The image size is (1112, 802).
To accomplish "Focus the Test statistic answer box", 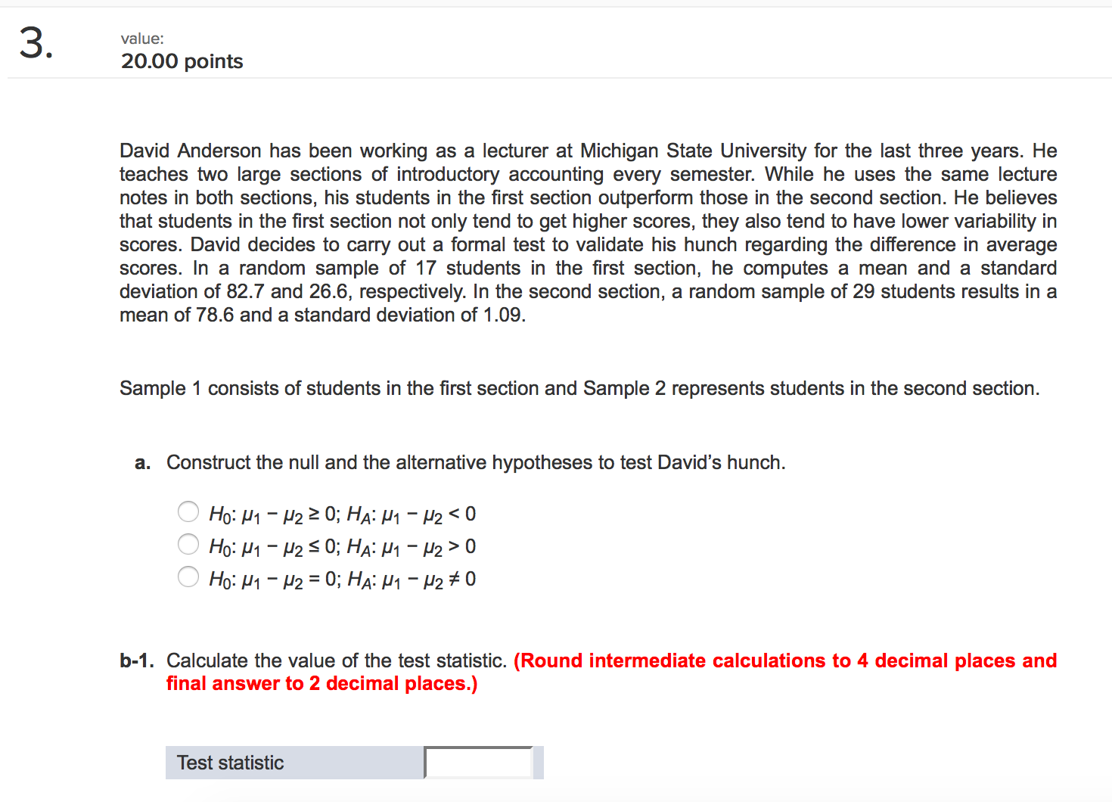I will (479, 763).
